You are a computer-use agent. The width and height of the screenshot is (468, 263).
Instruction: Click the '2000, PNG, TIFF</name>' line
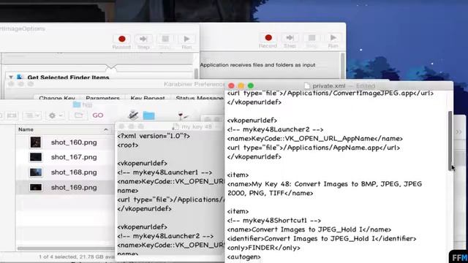pos(270,193)
